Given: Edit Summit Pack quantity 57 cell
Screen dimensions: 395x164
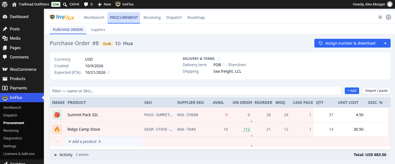Looking at the screenshot, I should (325, 115).
